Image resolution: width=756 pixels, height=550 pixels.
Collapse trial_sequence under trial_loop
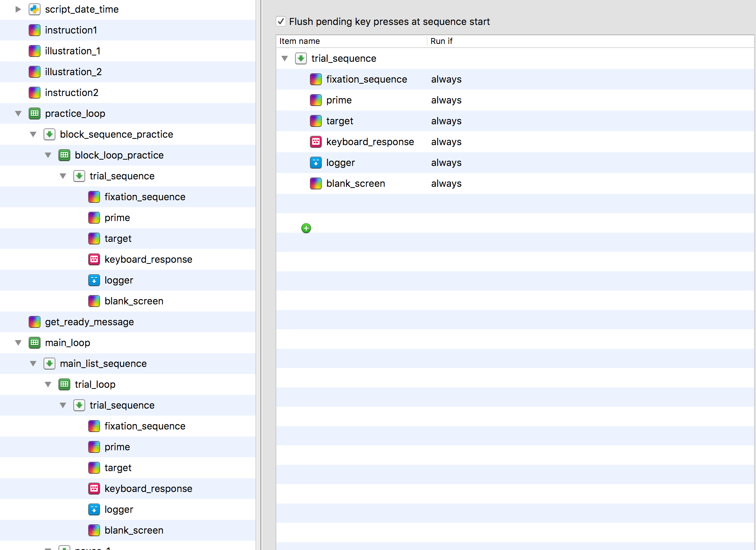tap(63, 405)
